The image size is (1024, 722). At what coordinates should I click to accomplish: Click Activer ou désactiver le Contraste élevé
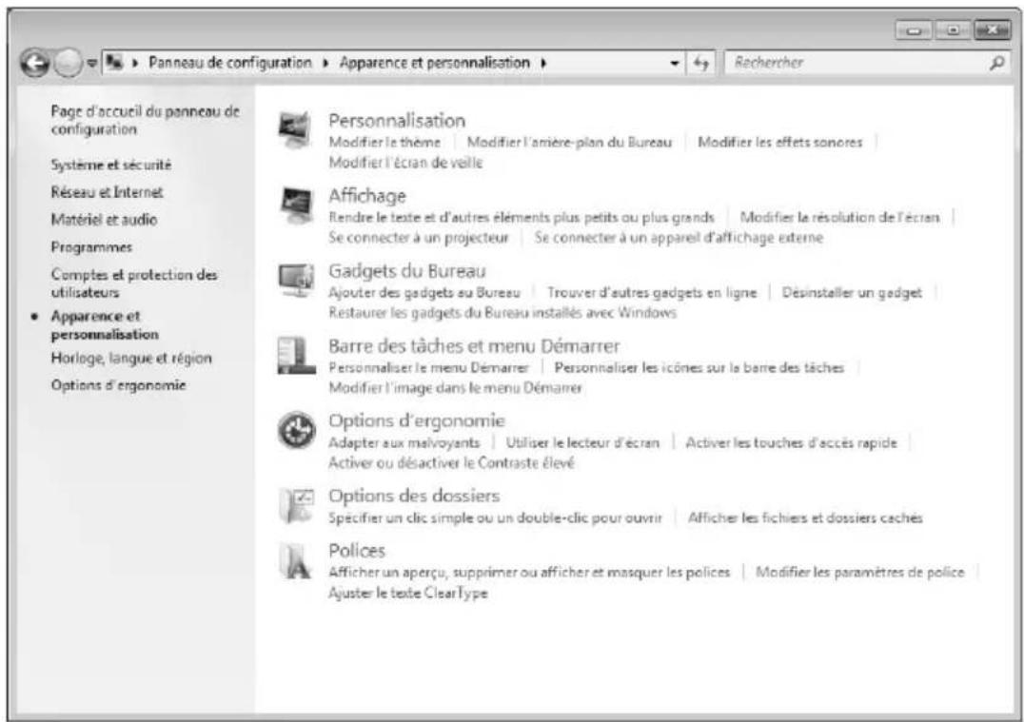451,463
